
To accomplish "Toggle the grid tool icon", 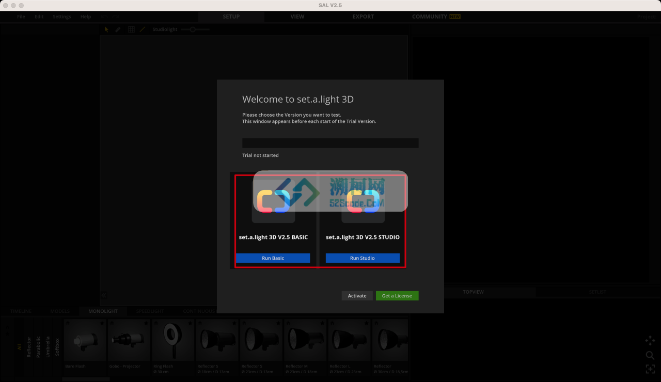I will (x=131, y=29).
